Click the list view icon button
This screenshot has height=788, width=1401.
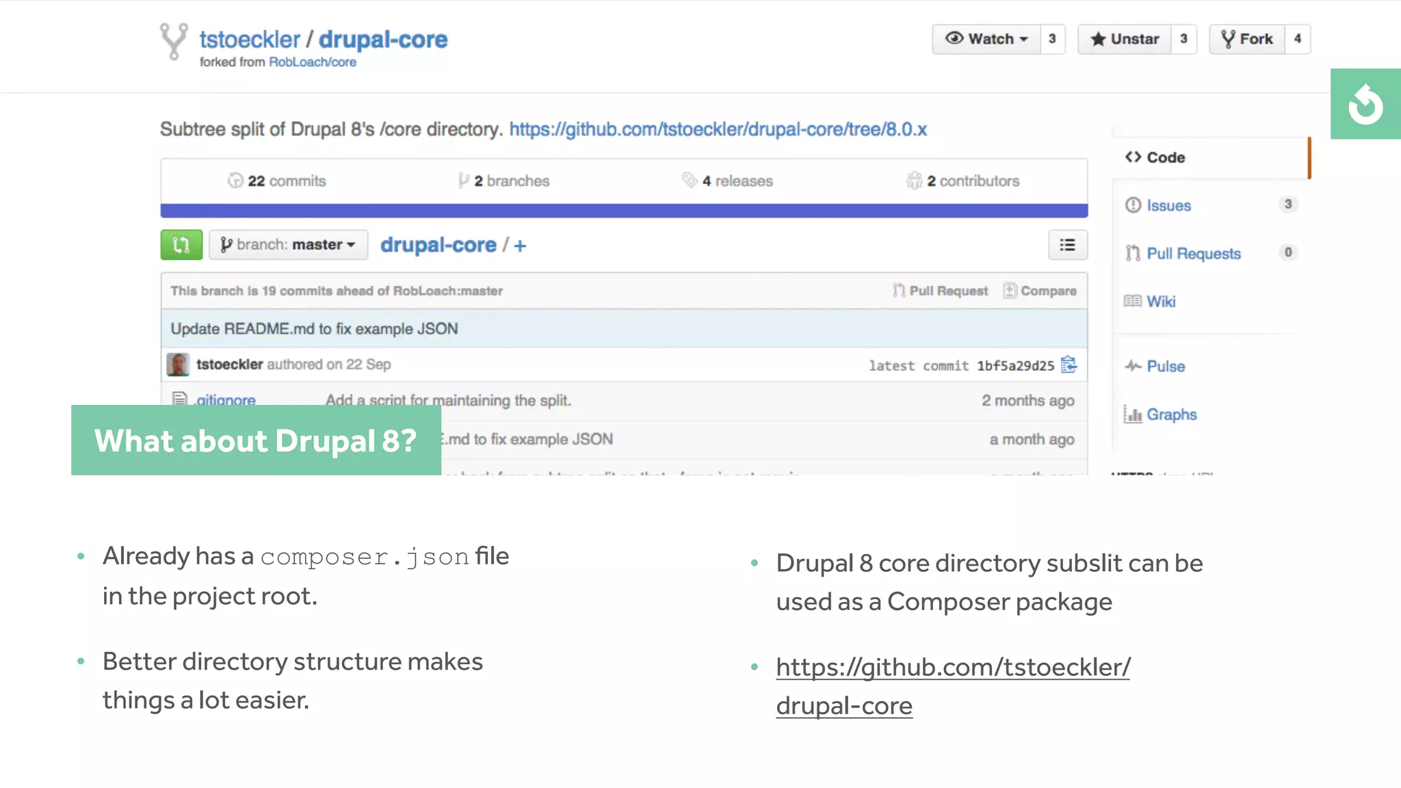(x=1067, y=245)
